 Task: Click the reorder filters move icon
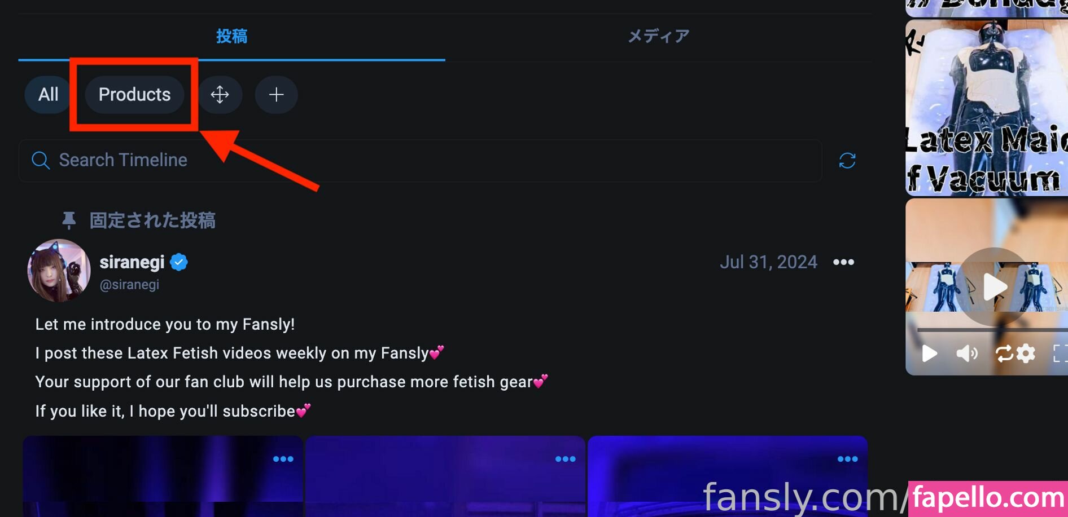click(220, 95)
